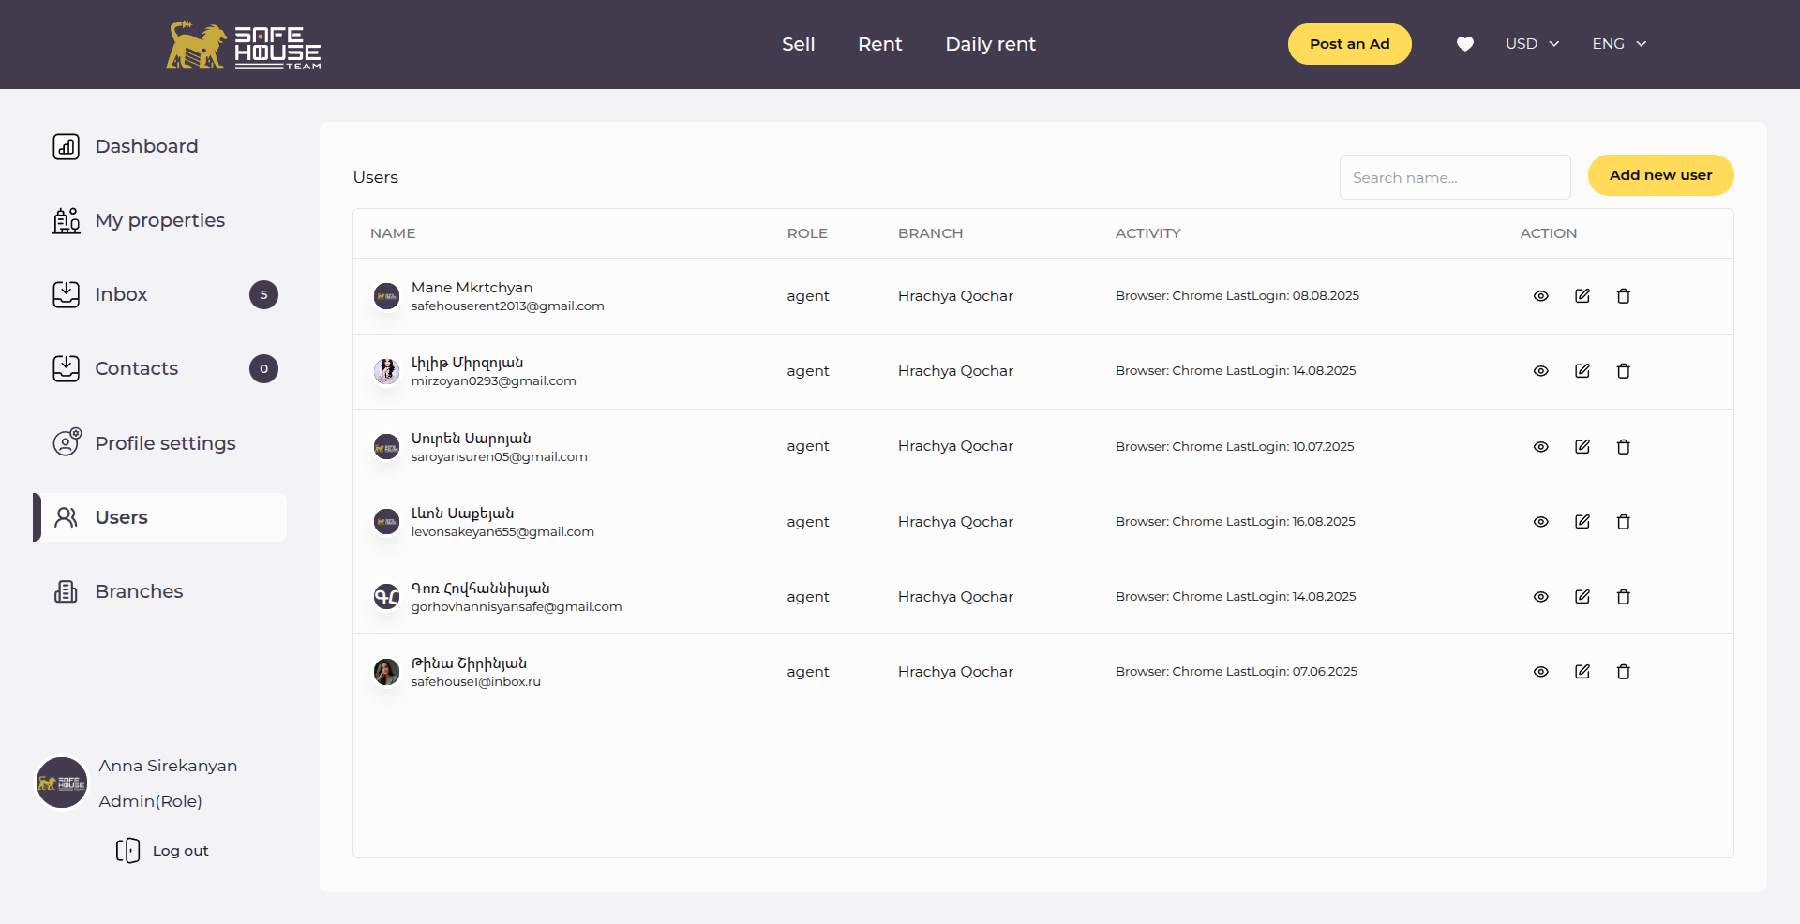Screen dimensions: 1800x924
Task: Open Inbox with 5 unread messages
Action: 122,294
